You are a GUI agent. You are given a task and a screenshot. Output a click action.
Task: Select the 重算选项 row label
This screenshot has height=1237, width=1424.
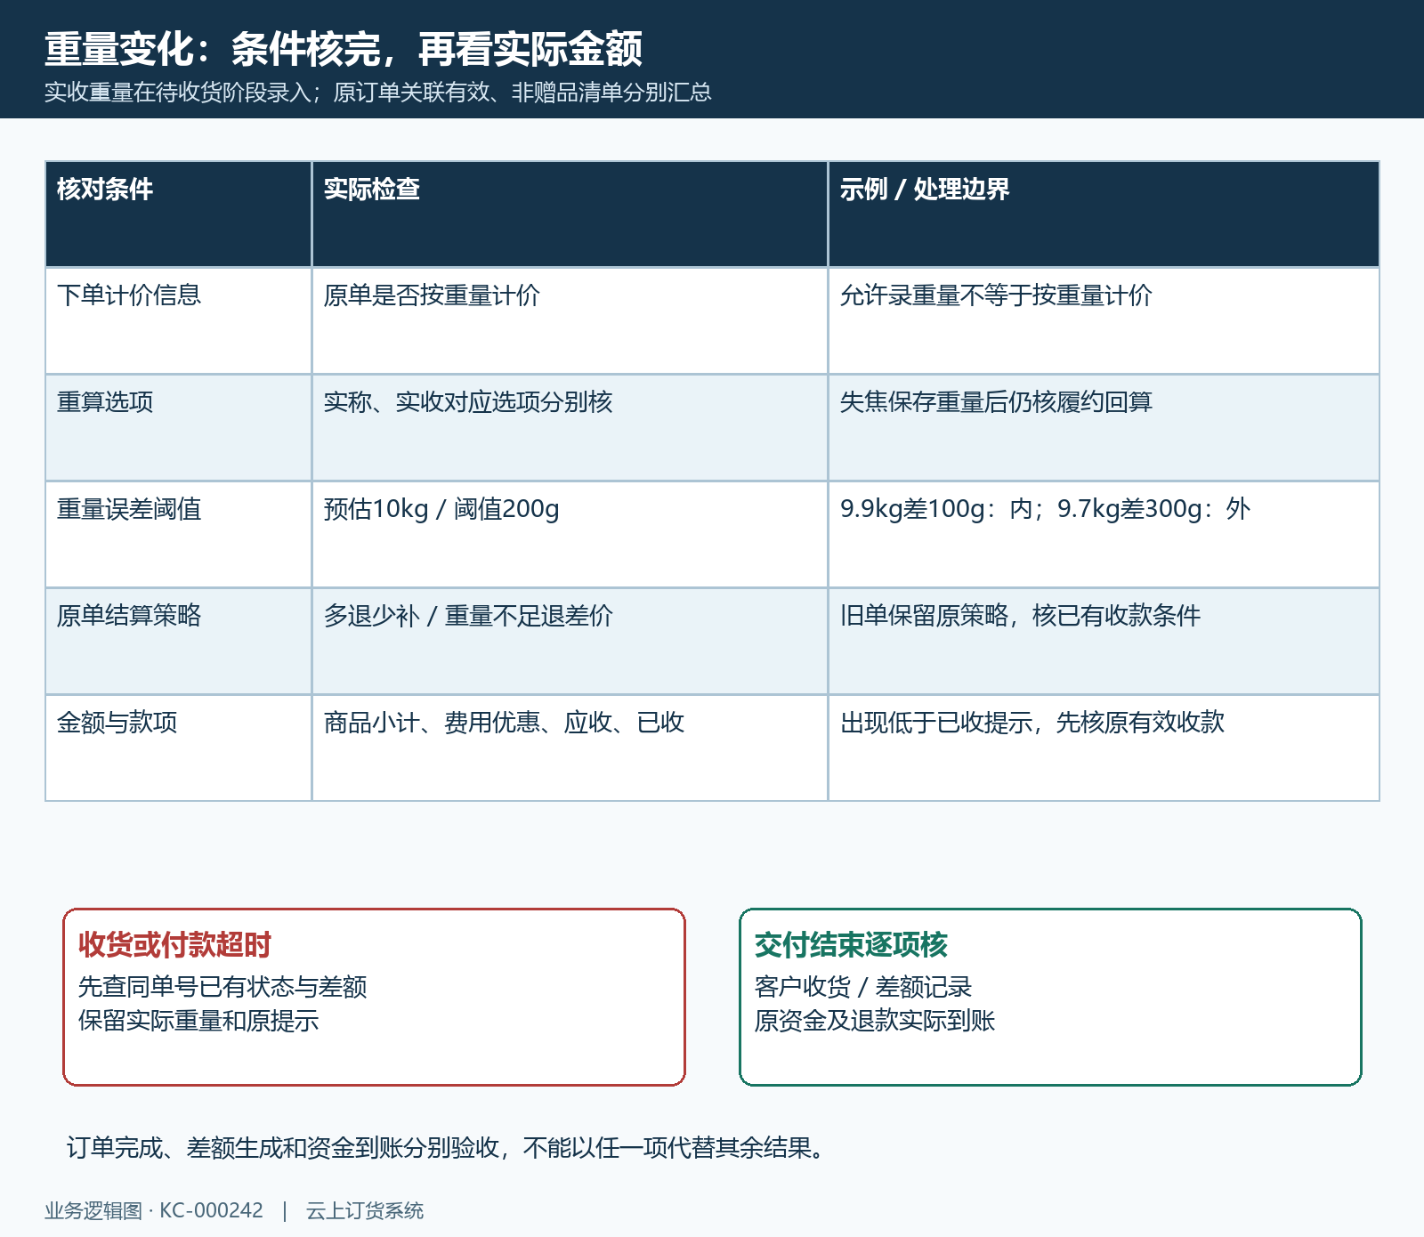tap(178, 427)
